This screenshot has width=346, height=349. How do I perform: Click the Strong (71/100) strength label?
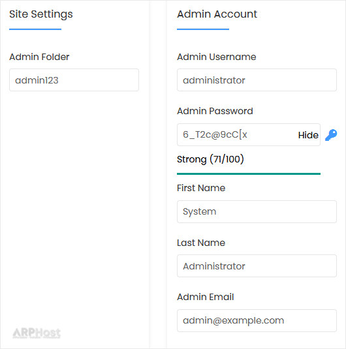pyautogui.click(x=210, y=159)
